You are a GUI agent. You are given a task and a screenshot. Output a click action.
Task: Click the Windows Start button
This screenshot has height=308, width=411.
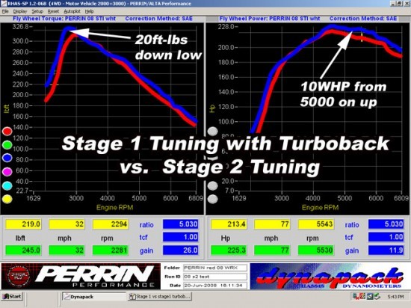(12, 297)
